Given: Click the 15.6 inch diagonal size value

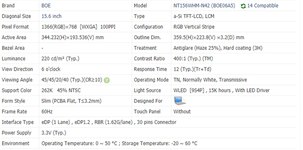Looking at the screenshot, I should (52, 16).
